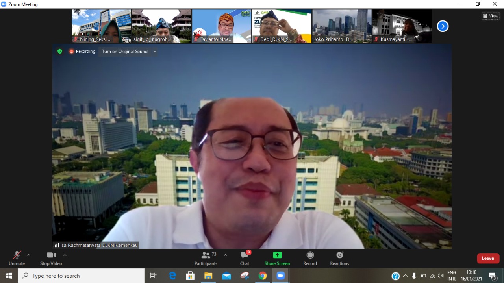This screenshot has width=504, height=283.
Task: Click the green Share Screen icon
Action: point(277,255)
